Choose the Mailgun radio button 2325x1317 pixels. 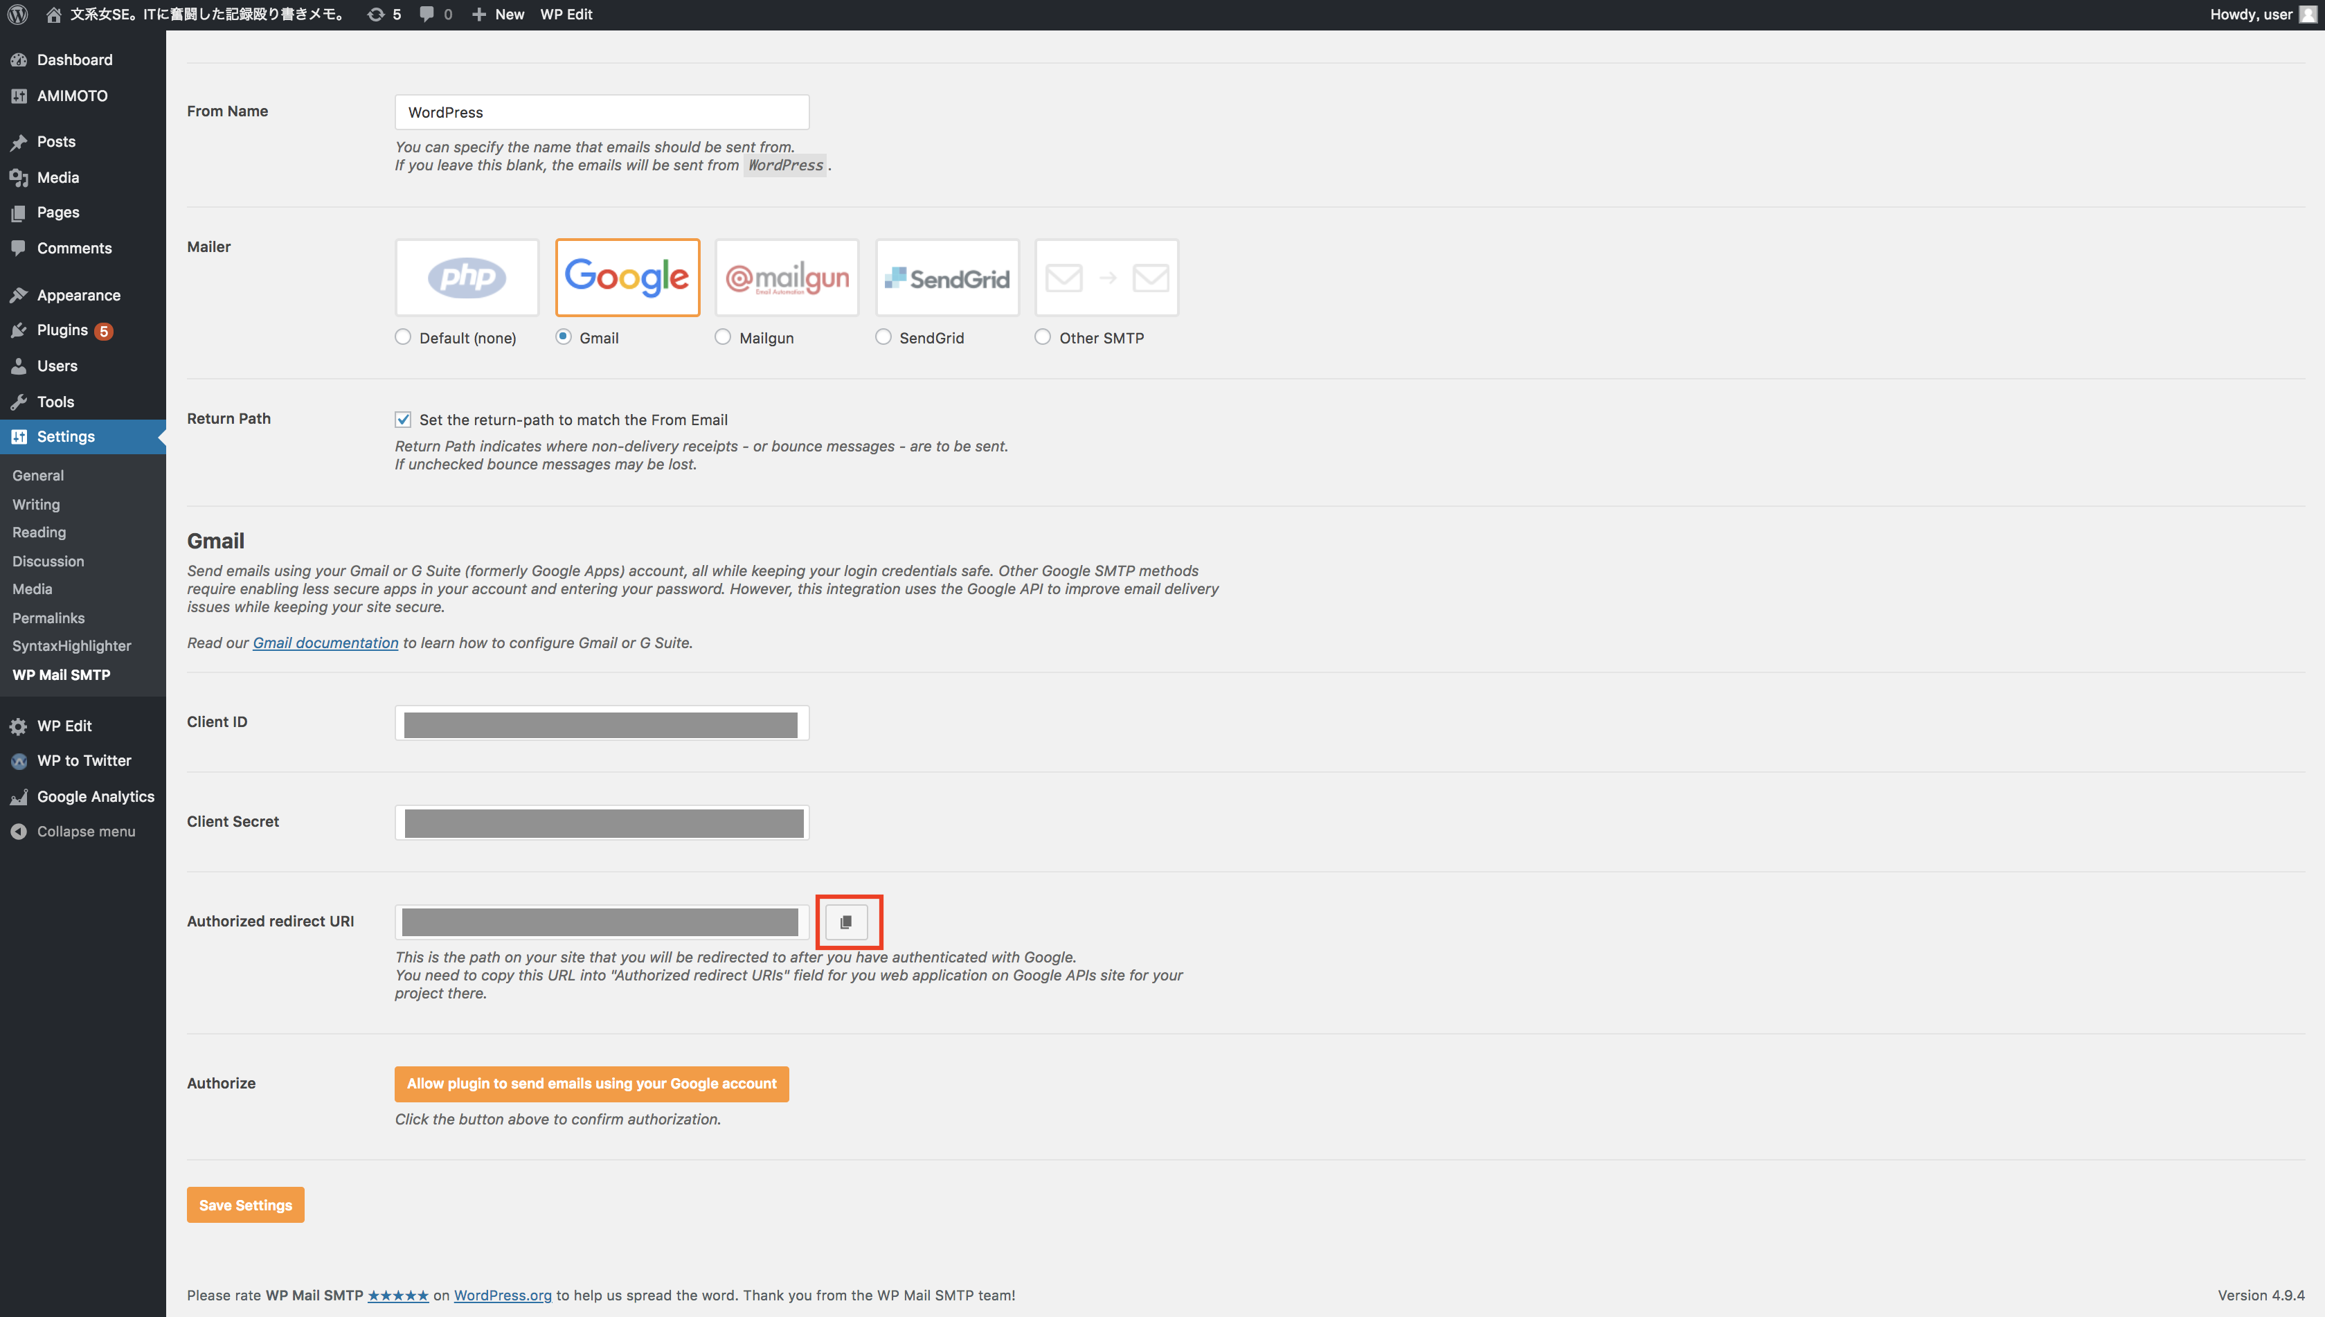[723, 337]
